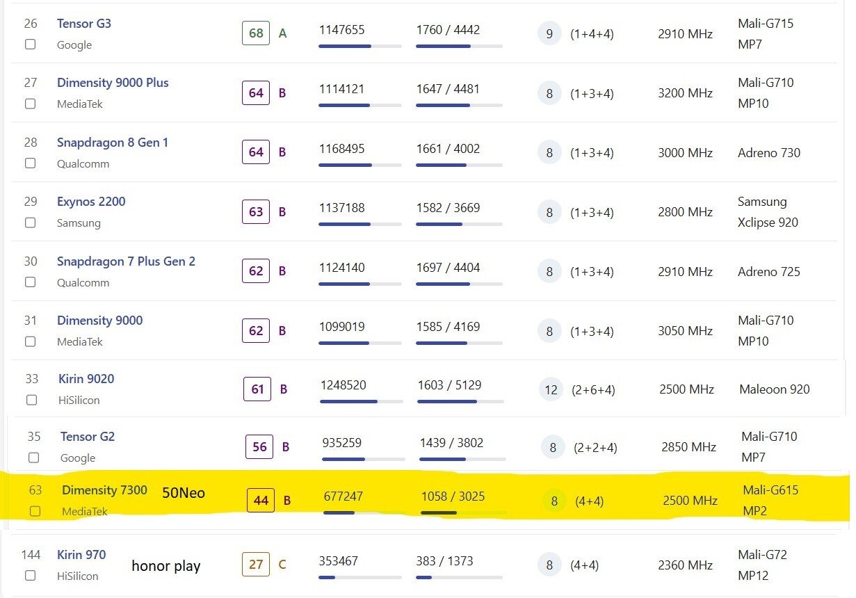This screenshot has width=856, height=598.
Task: Click the Adreno 725 GPU cell
Action: point(769,272)
